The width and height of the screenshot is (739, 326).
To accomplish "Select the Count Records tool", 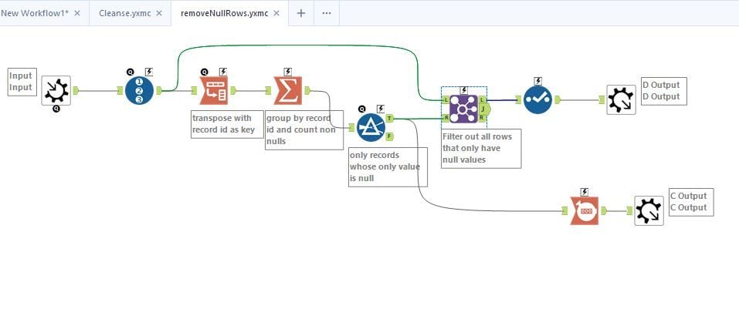I will [x=585, y=210].
